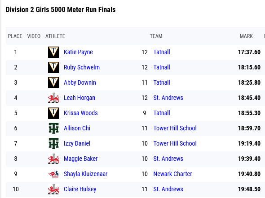Image resolution: width=265 pixels, height=198 pixels.
Task: Click the PLACE column header
Action: pos(15,36)
